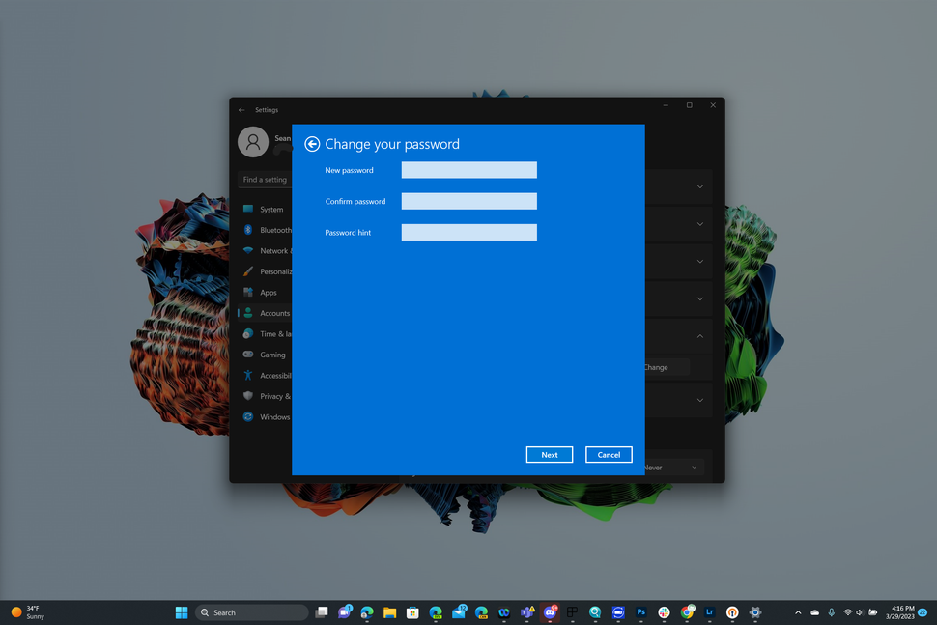This screenshot has height=625, width=937.
Task: Open Discord with the notification badge
Action: (551, 612)
